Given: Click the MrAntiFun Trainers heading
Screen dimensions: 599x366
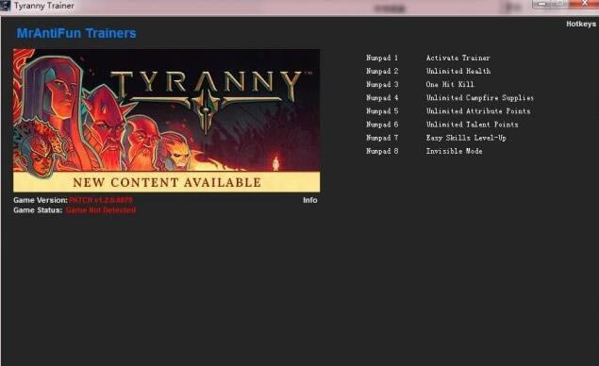Looking at the screenshot, I should 76,33.
